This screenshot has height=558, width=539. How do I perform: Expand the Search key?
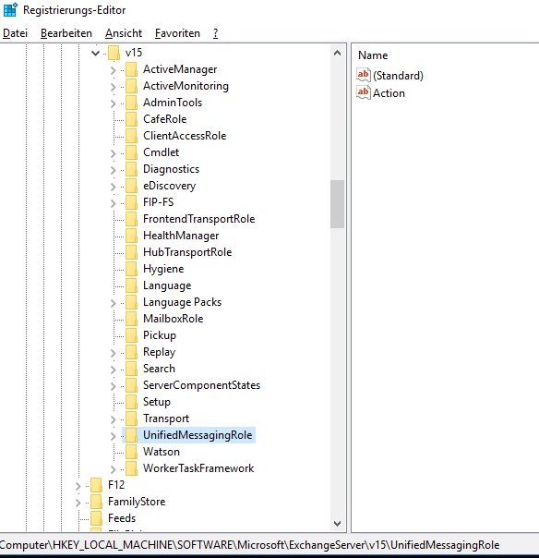114,370
